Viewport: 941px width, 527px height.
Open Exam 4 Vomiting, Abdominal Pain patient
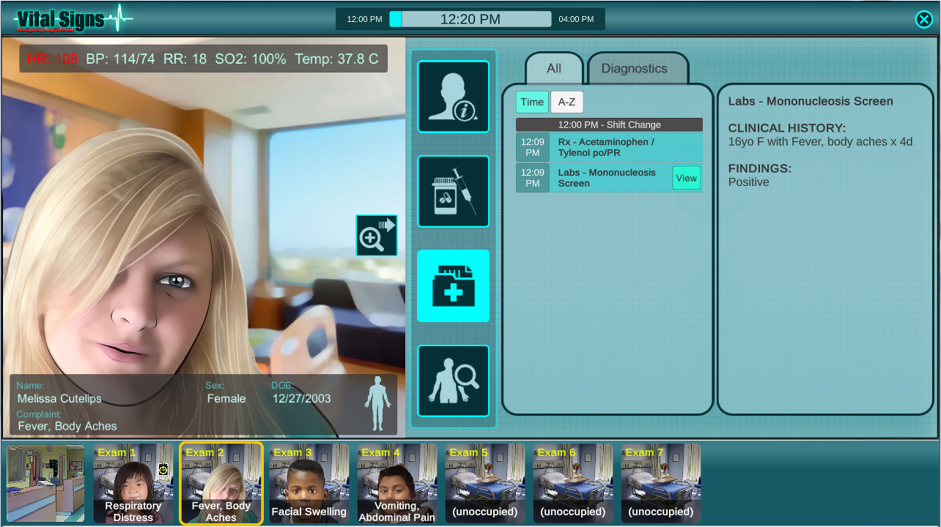point(396,483)
